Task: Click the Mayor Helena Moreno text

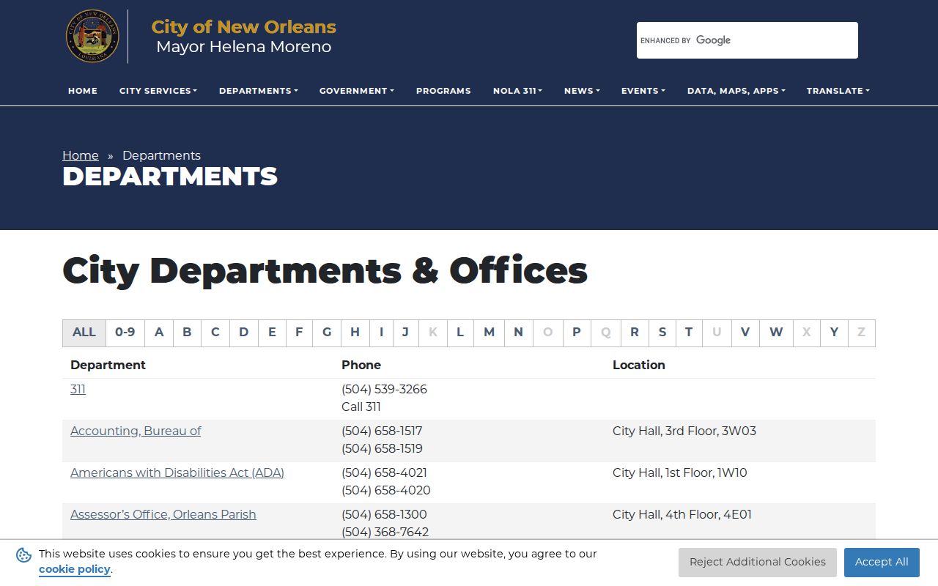Action: click(x=244, y=47)
